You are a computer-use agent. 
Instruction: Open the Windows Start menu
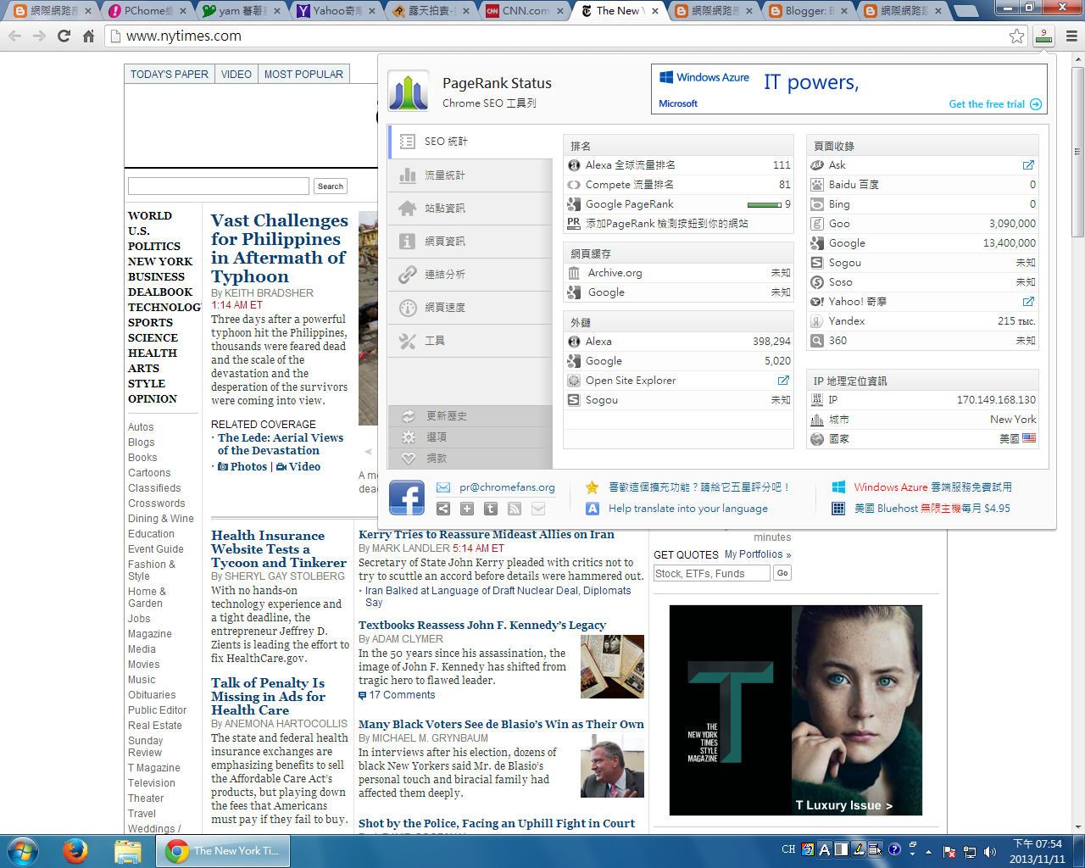click(23, 850)
